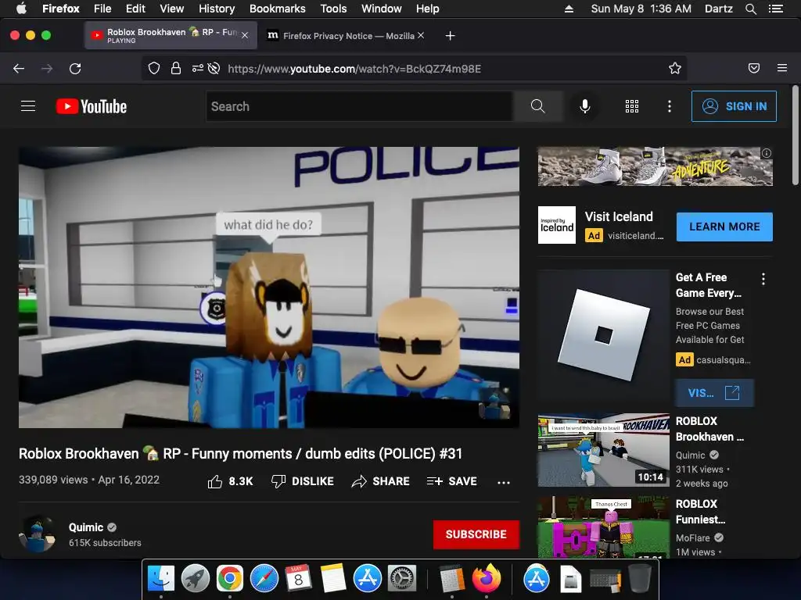
Task: Open the Firefox application hamburger menu
Action: tap(782, 68)
